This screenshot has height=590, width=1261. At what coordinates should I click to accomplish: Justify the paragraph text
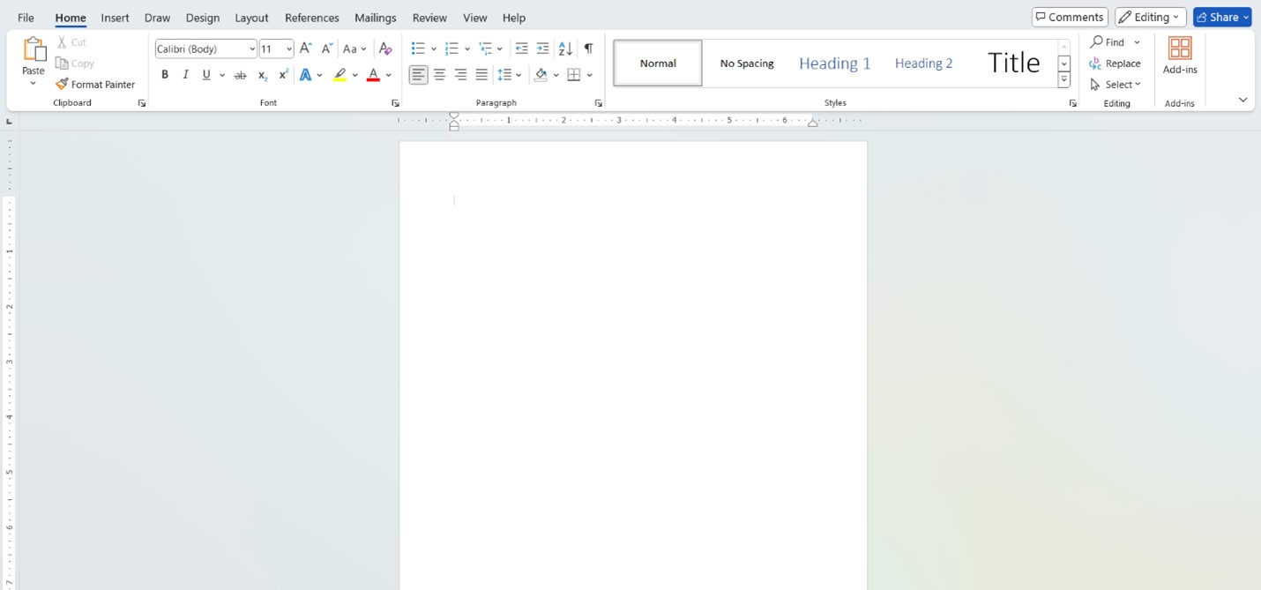[x=481, y=74]
